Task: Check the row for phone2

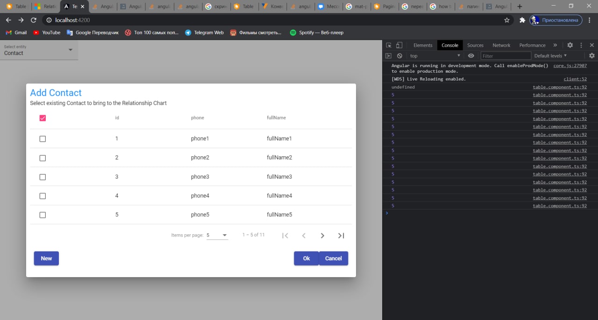Action: pyautogui.click(x=43, y=158)
